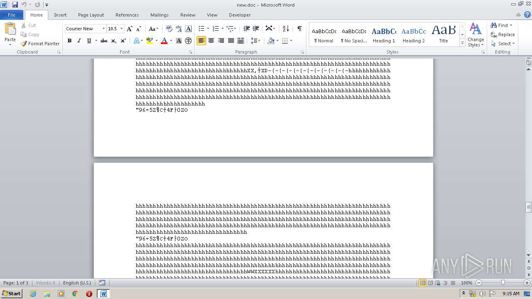Open the Font dialog launcher
Viewport: 532px width, 299px height.
190,52
